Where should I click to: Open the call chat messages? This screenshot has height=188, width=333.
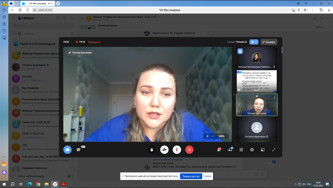pyautogui.click(x=219, y=150)
